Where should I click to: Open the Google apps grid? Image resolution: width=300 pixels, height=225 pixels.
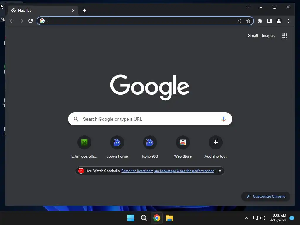(285, 36)
